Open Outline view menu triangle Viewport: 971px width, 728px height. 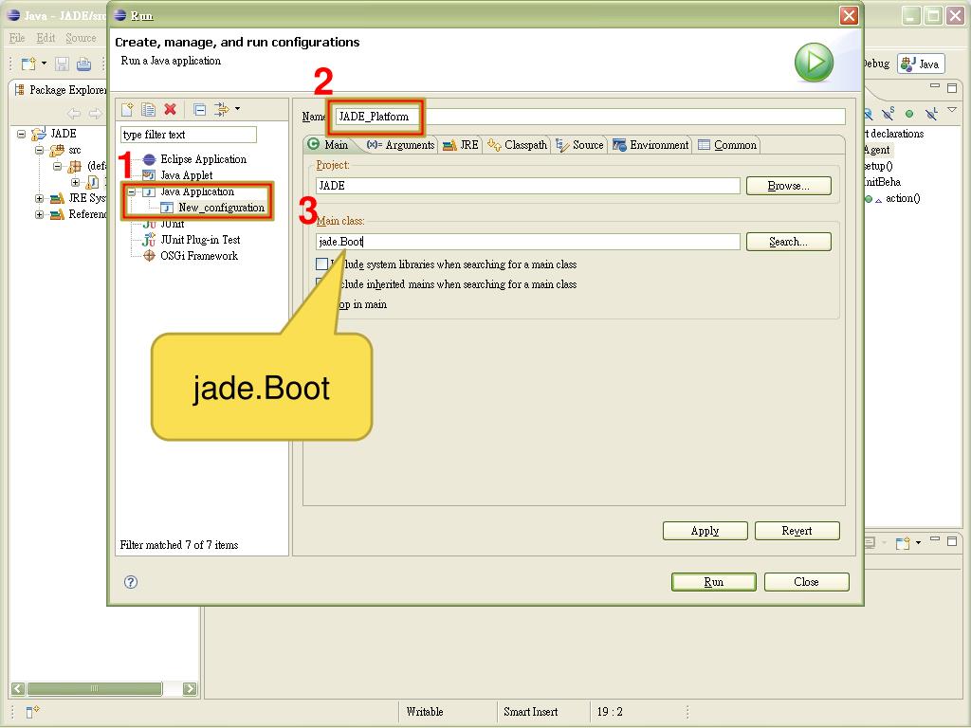[952, 110]
